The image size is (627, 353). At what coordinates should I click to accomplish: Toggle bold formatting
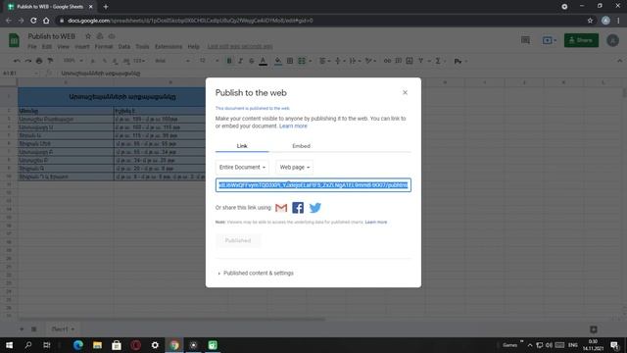tap(229, 61)
